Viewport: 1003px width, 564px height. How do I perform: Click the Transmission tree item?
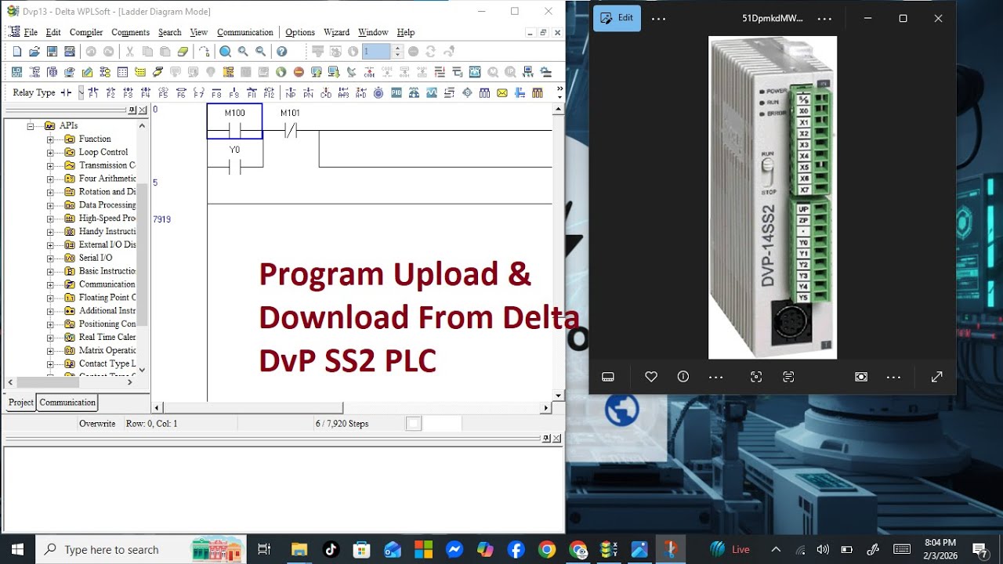[107, 165]
